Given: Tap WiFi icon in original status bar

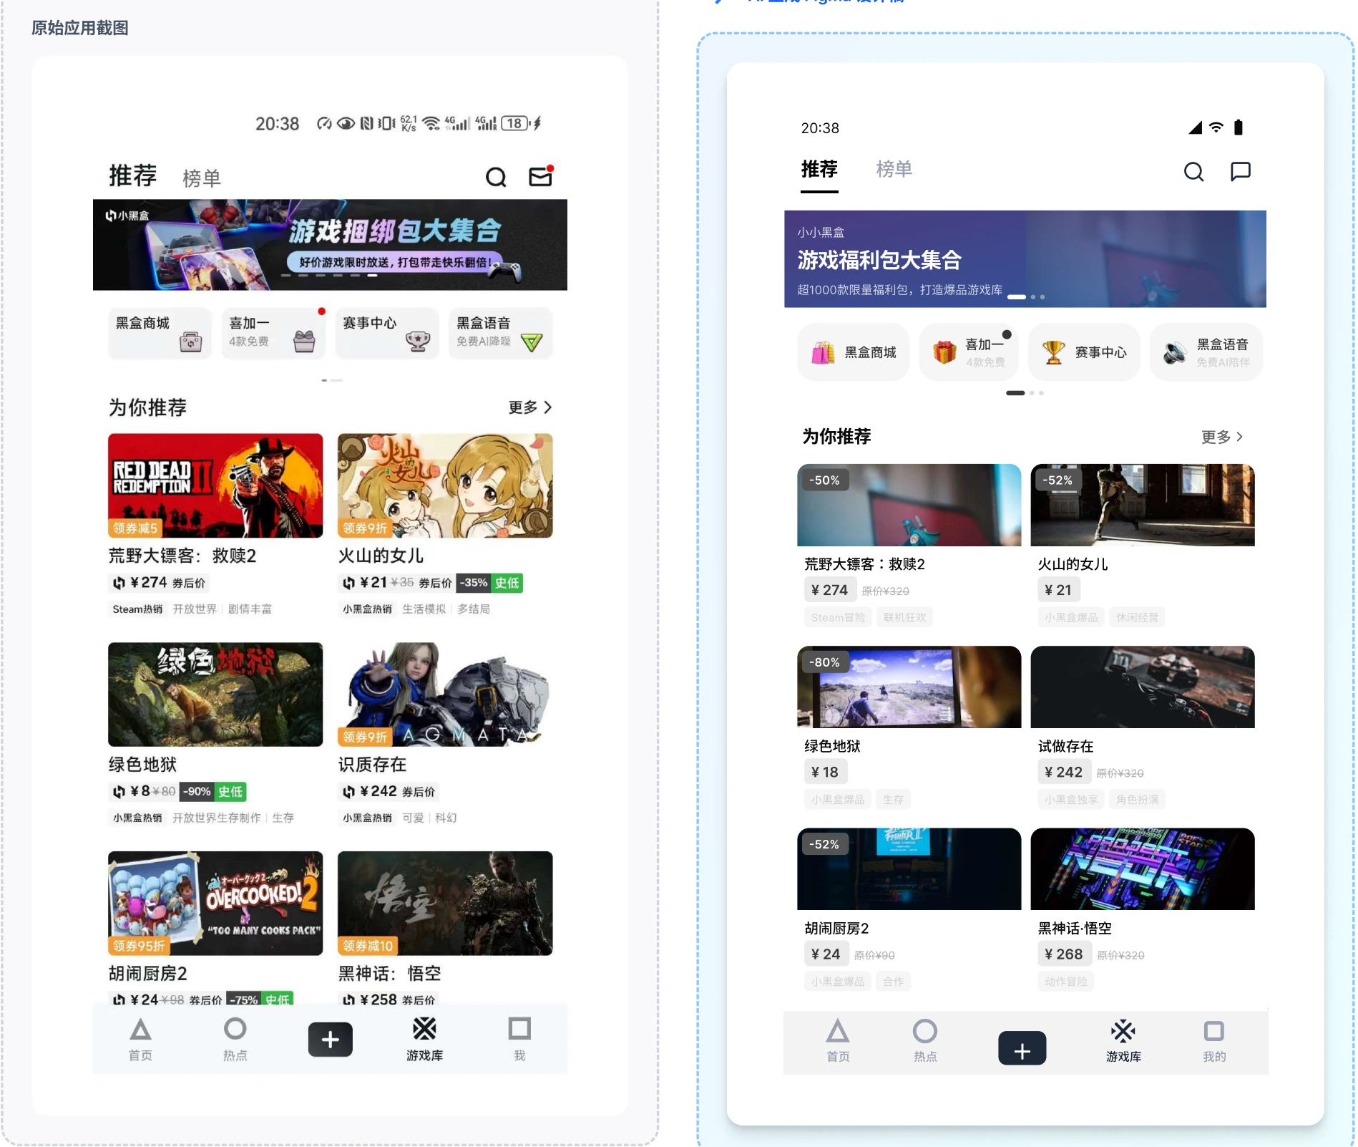Looking at the screenshot, I should tap(431, 123).
